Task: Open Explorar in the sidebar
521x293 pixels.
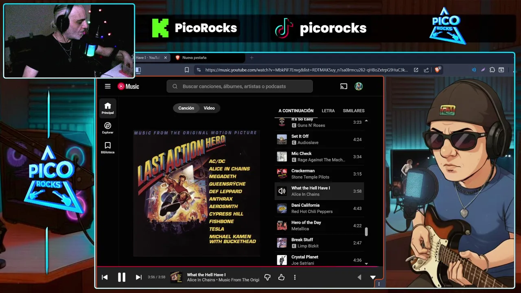Action: click(108, 128)
